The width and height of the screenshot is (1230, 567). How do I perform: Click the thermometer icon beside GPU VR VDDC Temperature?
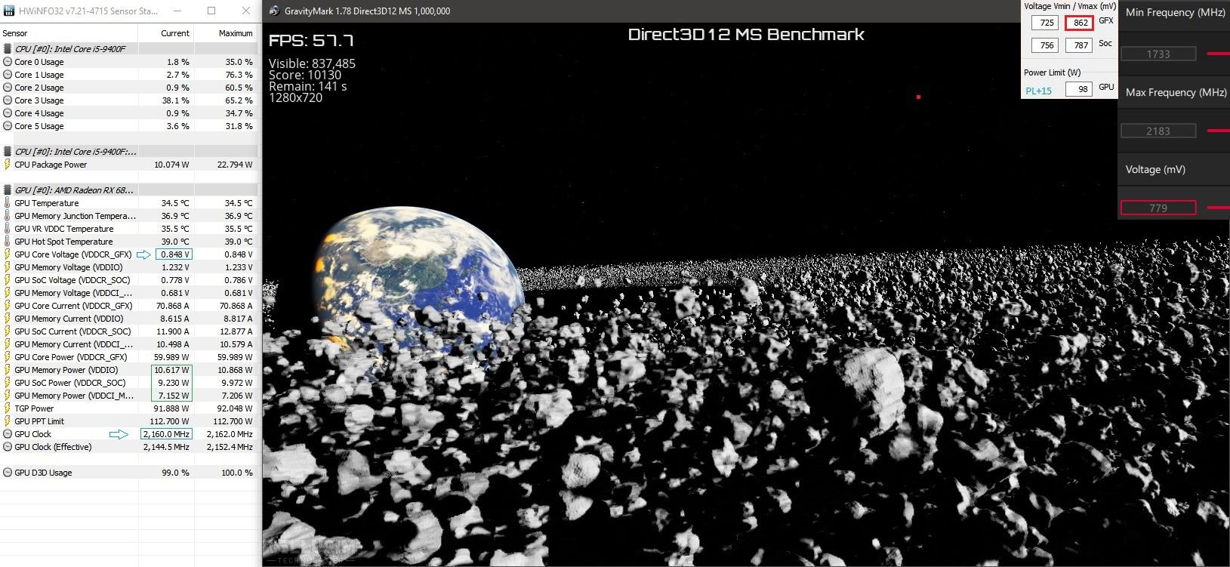pyautogui.click(x=8, y=229)
